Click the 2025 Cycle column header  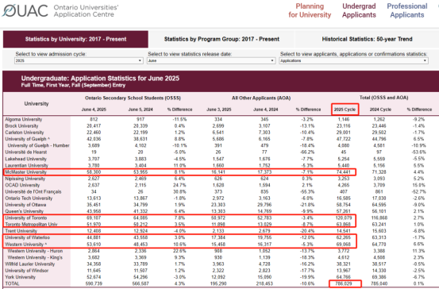[345, 110]
